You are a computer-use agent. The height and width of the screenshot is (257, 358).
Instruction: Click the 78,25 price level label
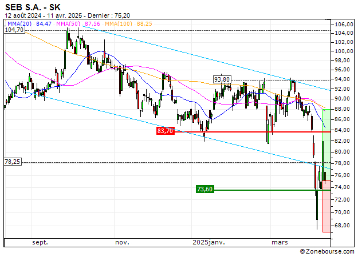pos(13,162)
